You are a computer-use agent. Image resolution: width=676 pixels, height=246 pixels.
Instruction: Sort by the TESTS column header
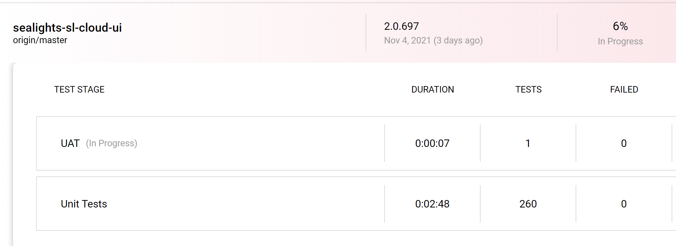[x=528, y=89]
